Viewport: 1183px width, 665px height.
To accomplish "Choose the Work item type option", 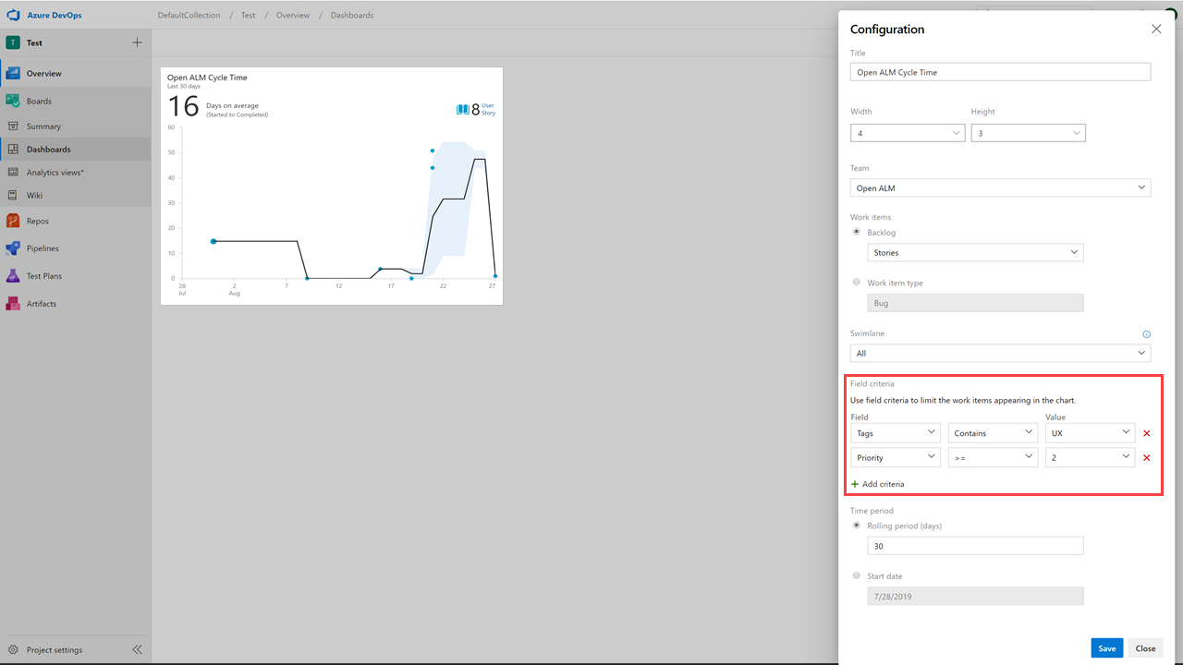I will (x=856, y=282).
